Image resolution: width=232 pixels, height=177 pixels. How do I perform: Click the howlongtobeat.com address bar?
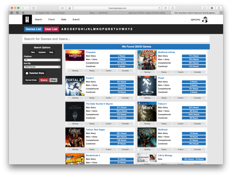[x=117, y=8]
